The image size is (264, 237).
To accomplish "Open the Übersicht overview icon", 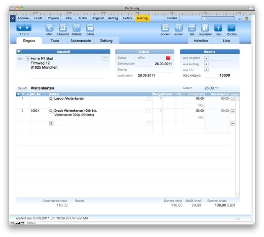I will [63, 28].
